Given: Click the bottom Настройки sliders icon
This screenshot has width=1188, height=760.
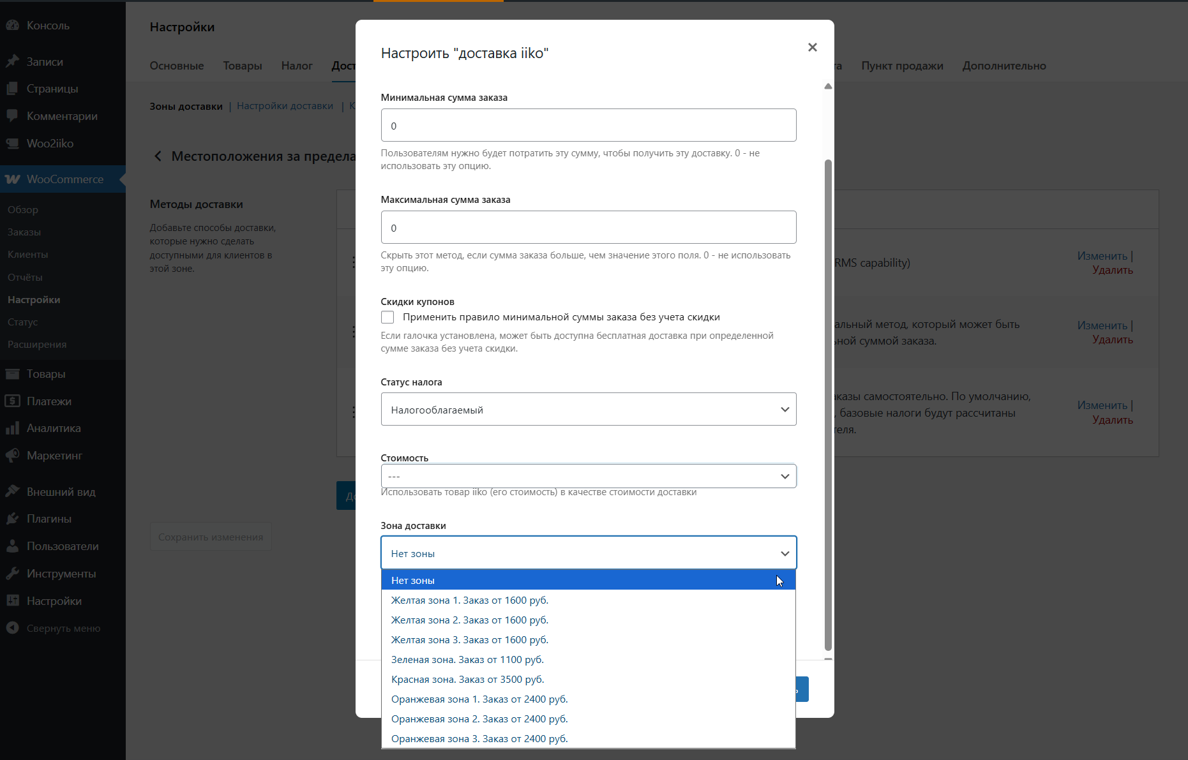Looking at the screenshot, I should click(x=12, y=600).
